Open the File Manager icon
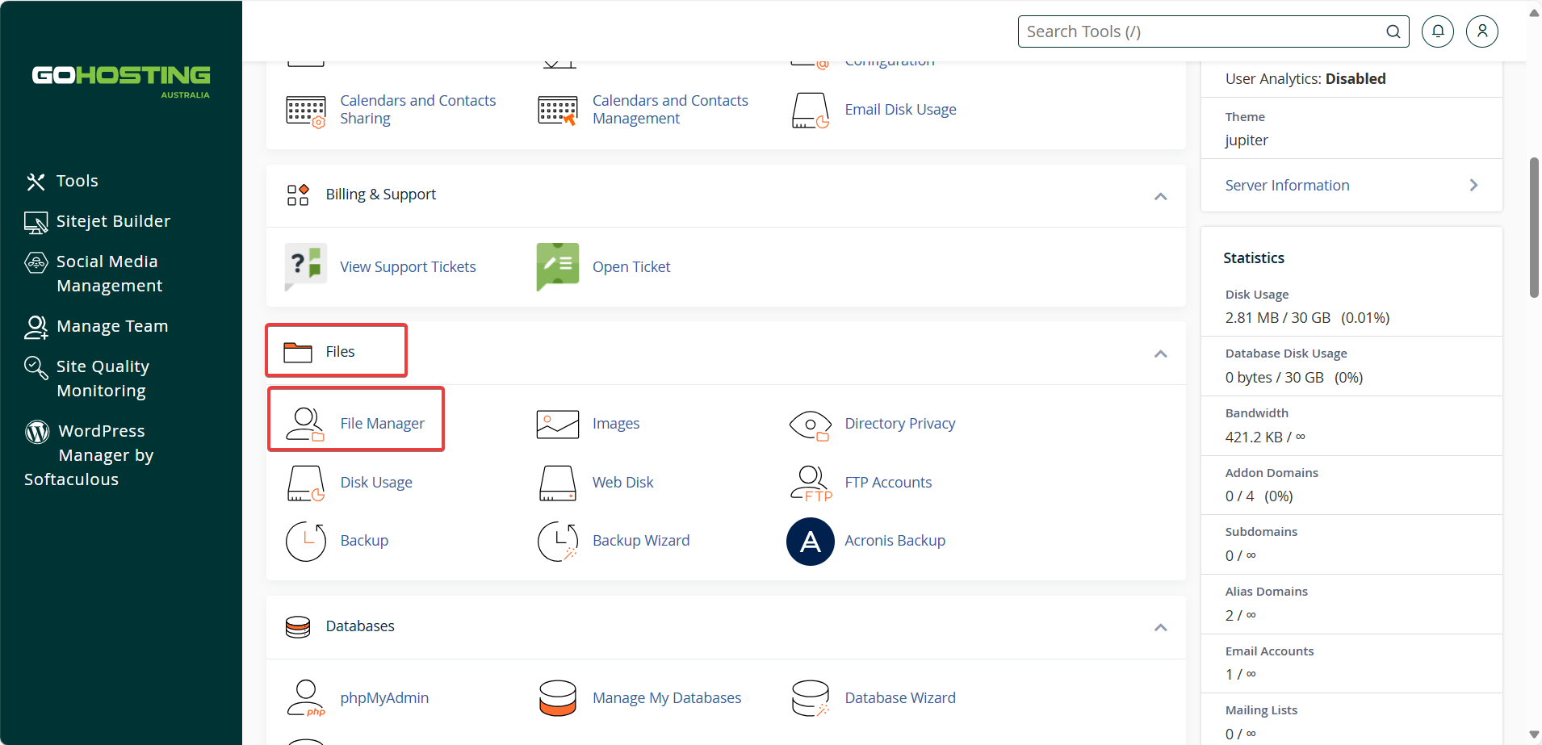 [305, 424]
